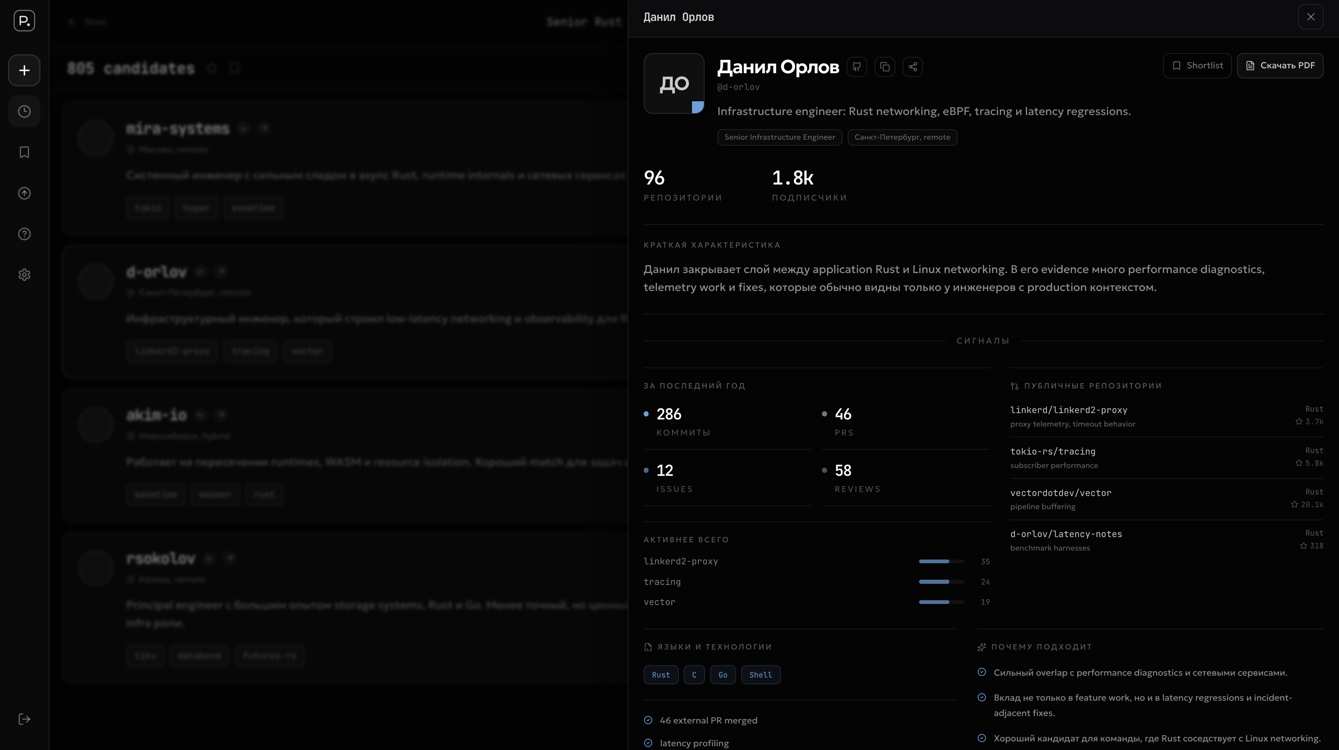Viewport: 1339px width, 750px height.
Task: Open d-orlov/latency-notes repository entry
Action: [1066, 534]
